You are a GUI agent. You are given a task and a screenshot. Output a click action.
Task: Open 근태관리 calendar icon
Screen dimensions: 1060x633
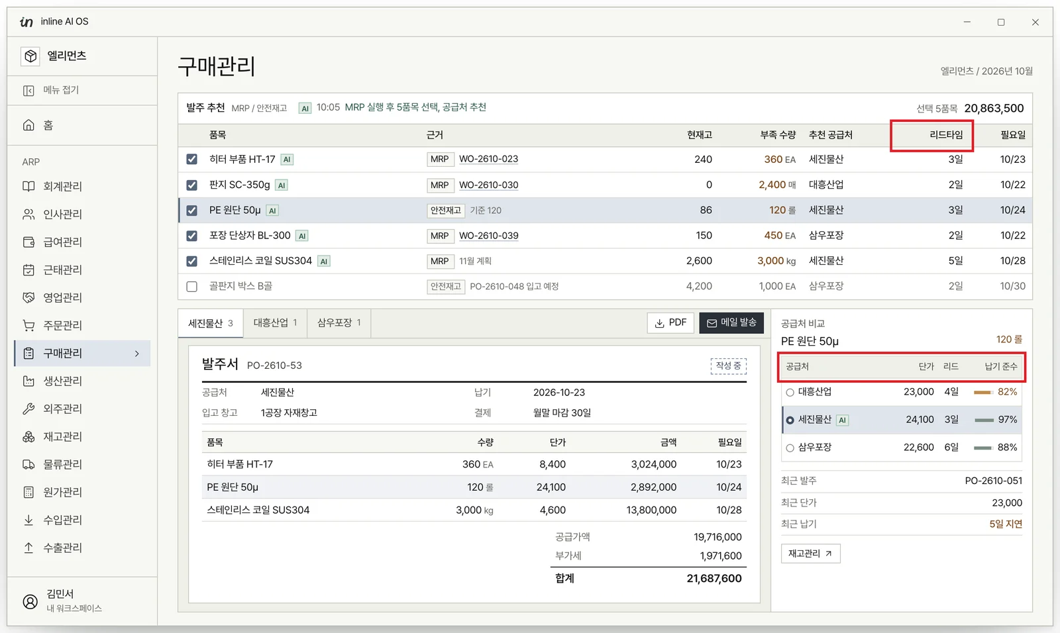[28, 270]
